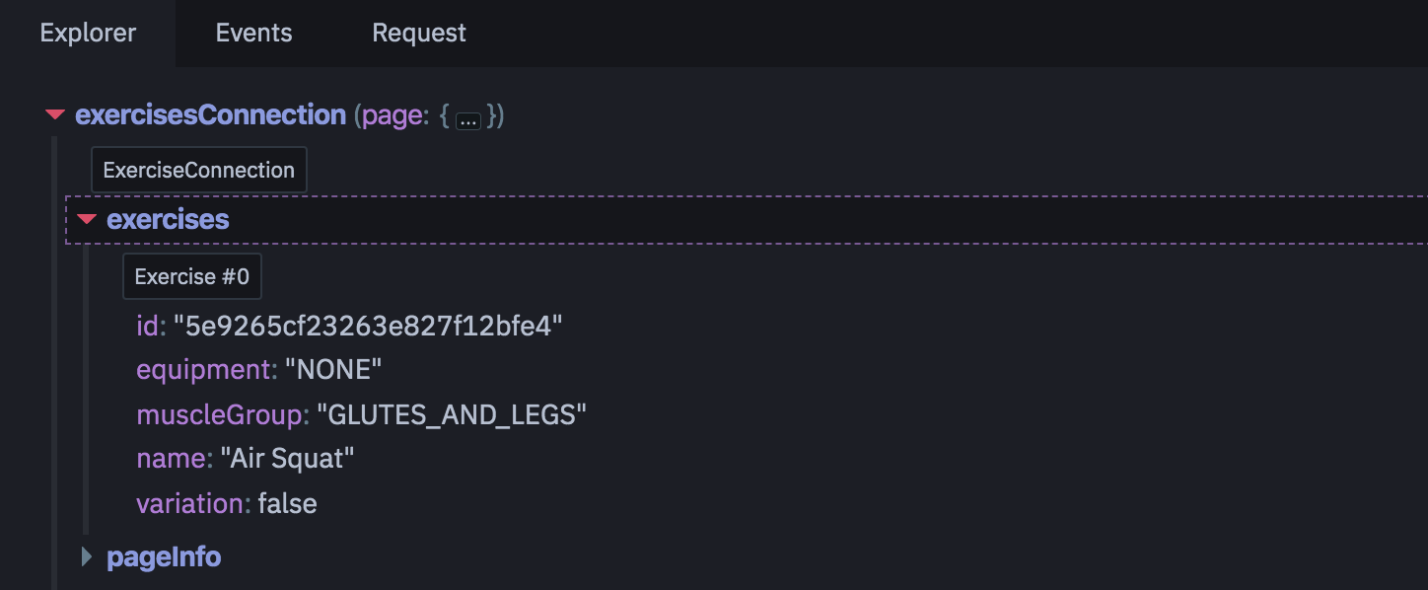Collapse the exercisesConnection red arrow
This screenshot has width=1428, height=590.
[55, 115]
